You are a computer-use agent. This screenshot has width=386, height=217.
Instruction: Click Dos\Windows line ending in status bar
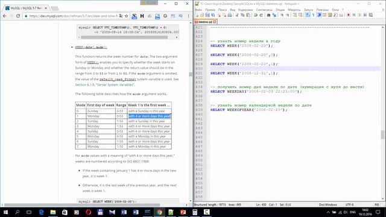(327, 205)
